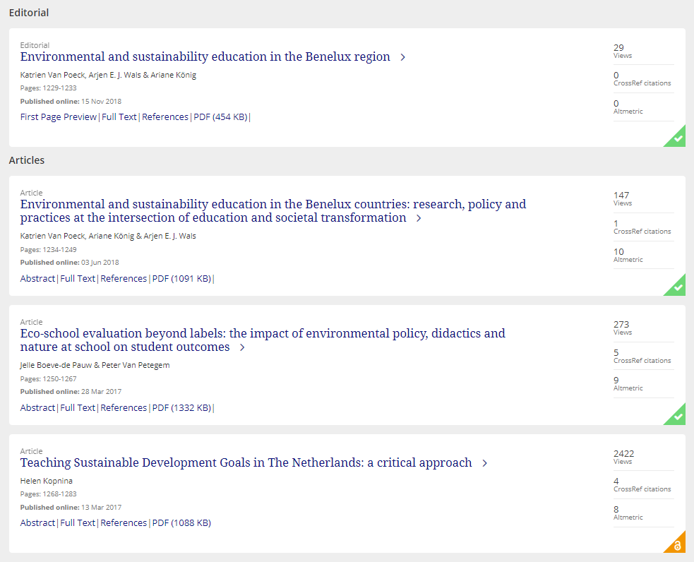694x562 pixels.
Task: Expand chevron beside Eco-school evaluation title
Action: click(242, 347)
